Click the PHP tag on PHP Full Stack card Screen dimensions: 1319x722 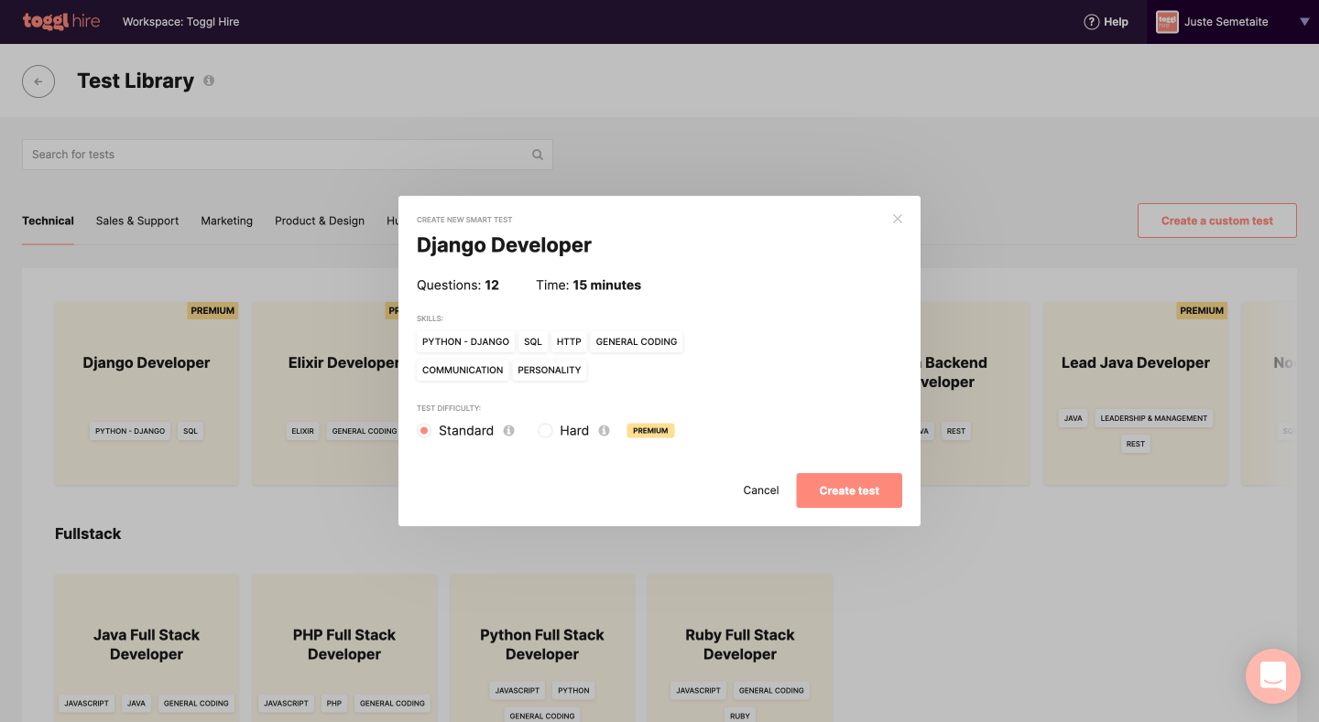click(x=334, y=704)
